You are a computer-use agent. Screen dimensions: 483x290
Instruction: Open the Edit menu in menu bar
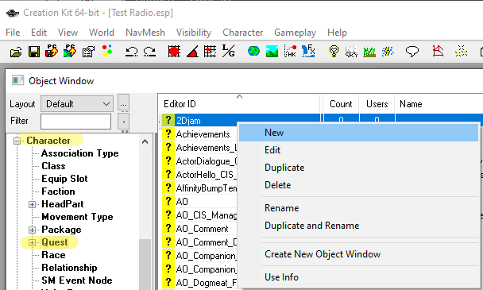pyautogui.click(x=39, y=33)
